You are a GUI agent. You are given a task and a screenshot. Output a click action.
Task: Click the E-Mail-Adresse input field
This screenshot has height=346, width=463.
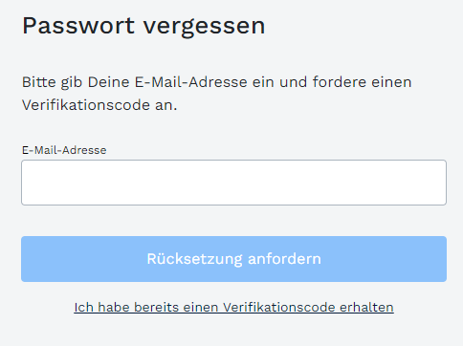click(233, 183)
